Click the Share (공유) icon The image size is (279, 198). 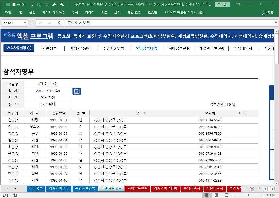(x=268, y=13)
